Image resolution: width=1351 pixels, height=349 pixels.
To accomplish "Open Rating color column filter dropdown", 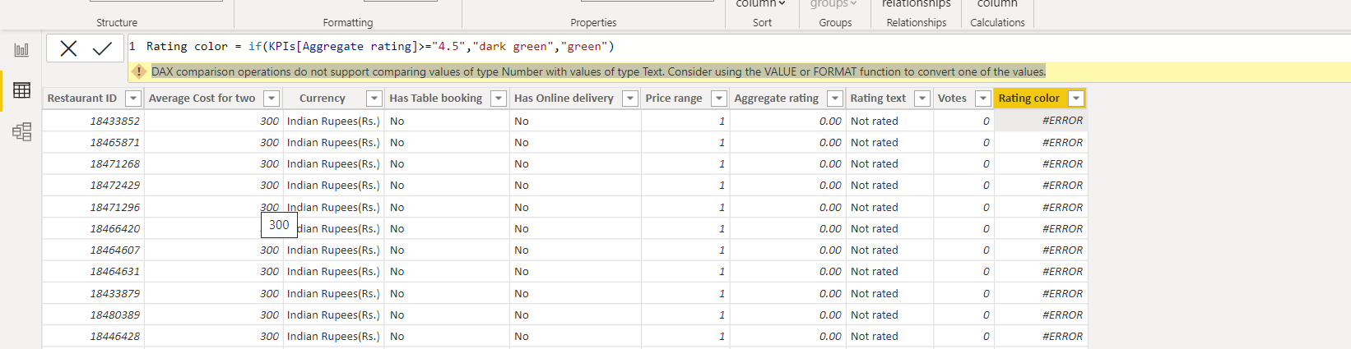I will coord(1075,99).
